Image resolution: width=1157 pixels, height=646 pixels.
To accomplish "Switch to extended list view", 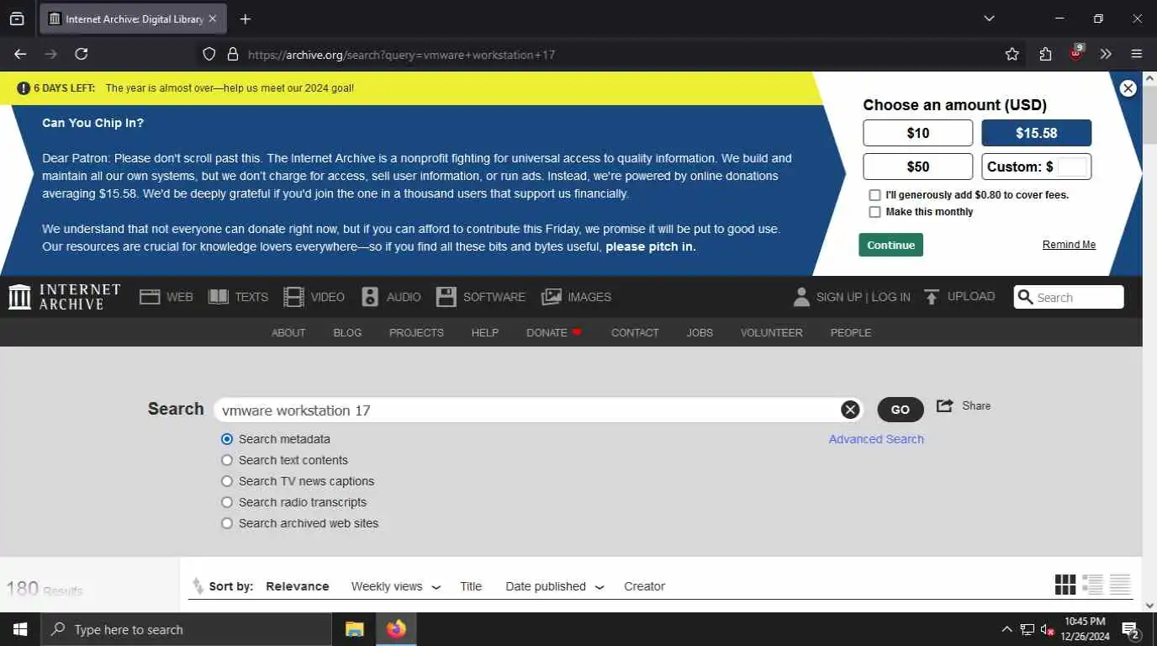I will (x=1092, y=585).
